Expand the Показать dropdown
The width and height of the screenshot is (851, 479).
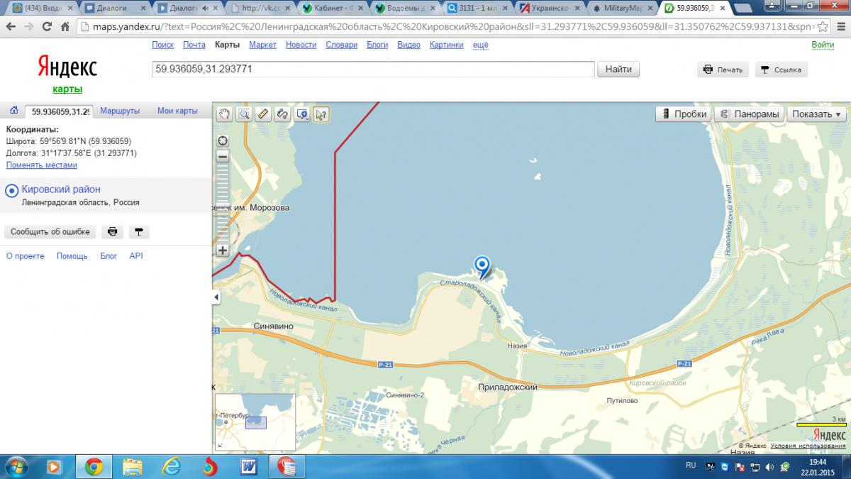(x=816, y=114)
